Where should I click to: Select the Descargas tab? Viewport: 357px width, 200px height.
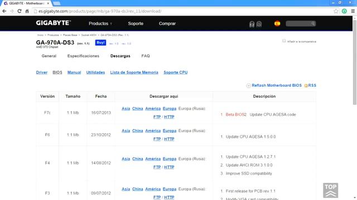pos(120,56)
